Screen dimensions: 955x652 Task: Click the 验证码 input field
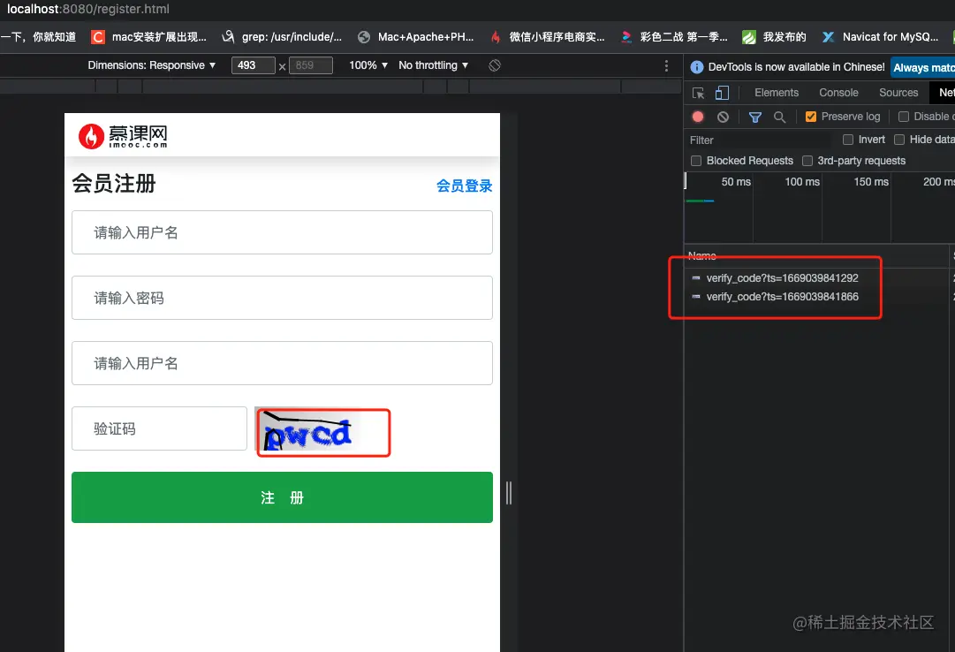159,428
